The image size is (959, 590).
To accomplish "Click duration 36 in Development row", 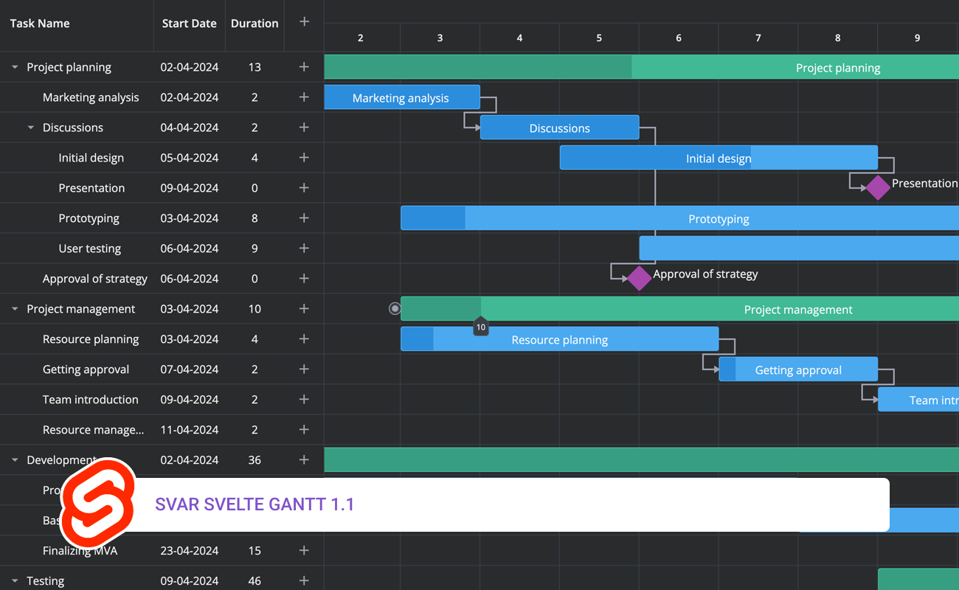I will pyautogui.click(x=255, y=460).
